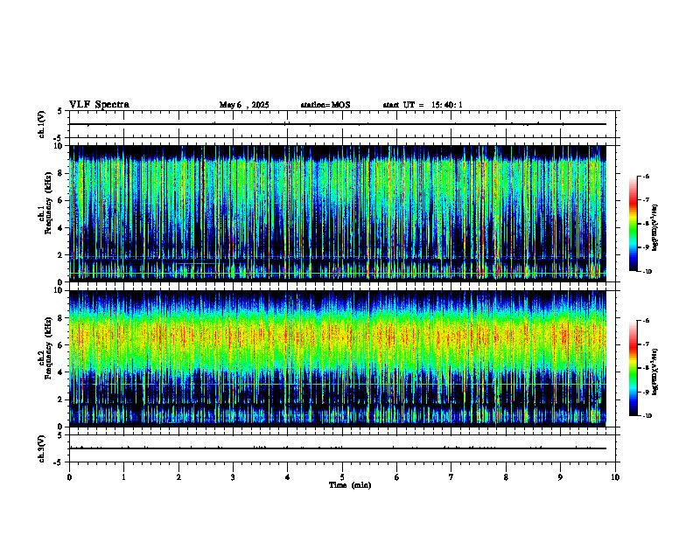Image resolution: width=693 pixels, height=535 pixels.
Task: Click the time axis tick label "1"
Action: (x=123, y=477)
